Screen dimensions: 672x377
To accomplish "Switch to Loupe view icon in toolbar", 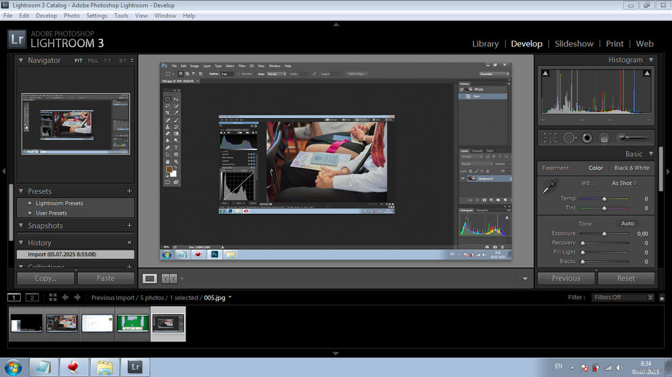I will tap(150, 278).
